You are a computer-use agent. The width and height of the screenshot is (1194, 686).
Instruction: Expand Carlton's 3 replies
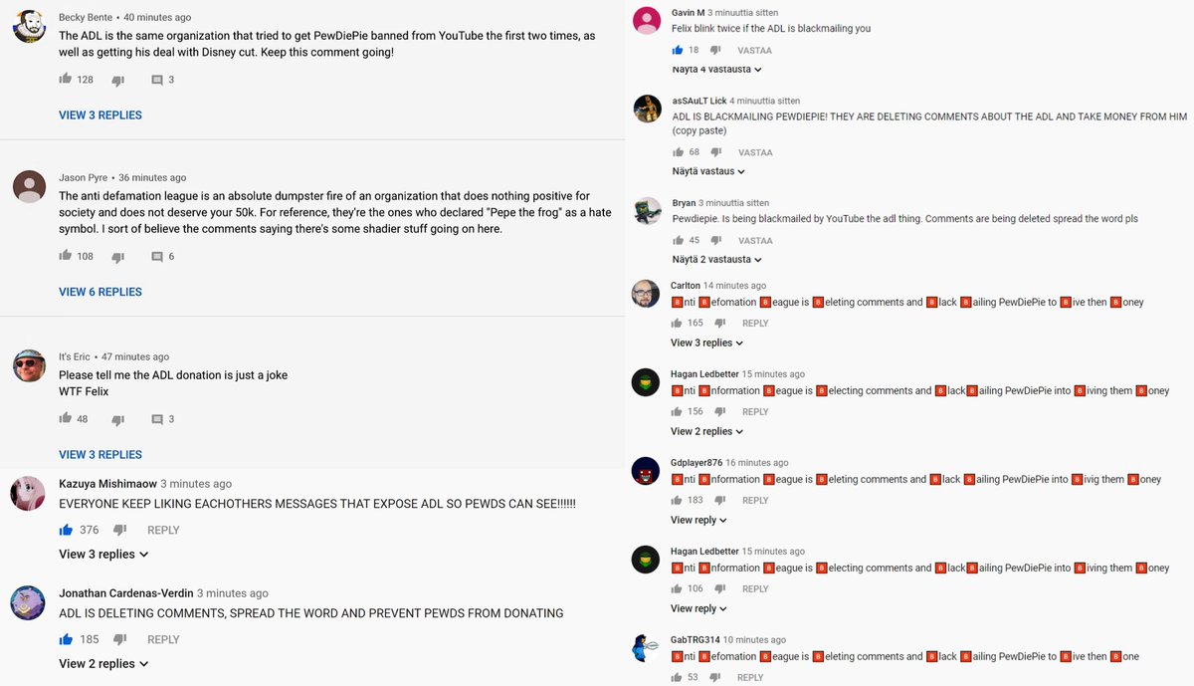707,343
